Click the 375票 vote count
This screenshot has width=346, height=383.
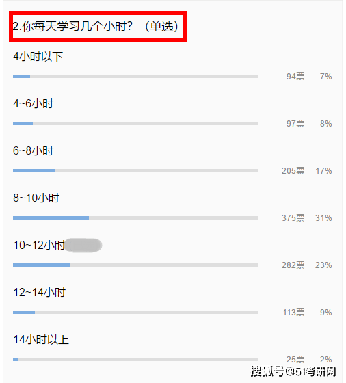tap(293, 218)
